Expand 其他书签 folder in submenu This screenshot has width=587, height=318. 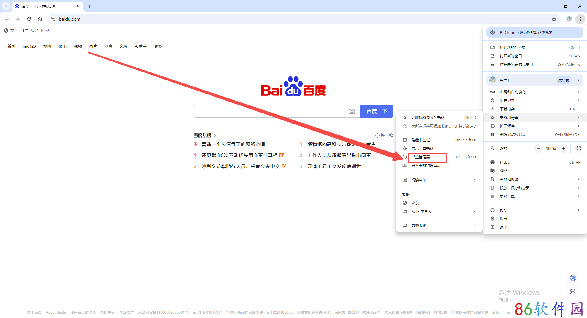point(439,225)
